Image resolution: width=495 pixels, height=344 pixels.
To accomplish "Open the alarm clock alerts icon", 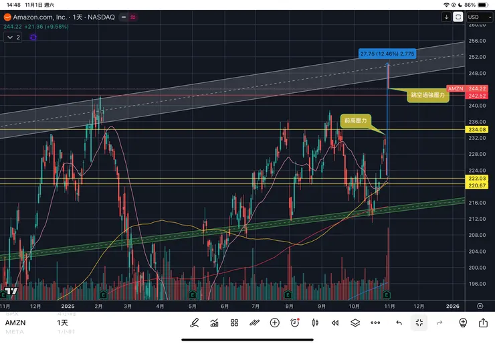I will coord(294,323).
